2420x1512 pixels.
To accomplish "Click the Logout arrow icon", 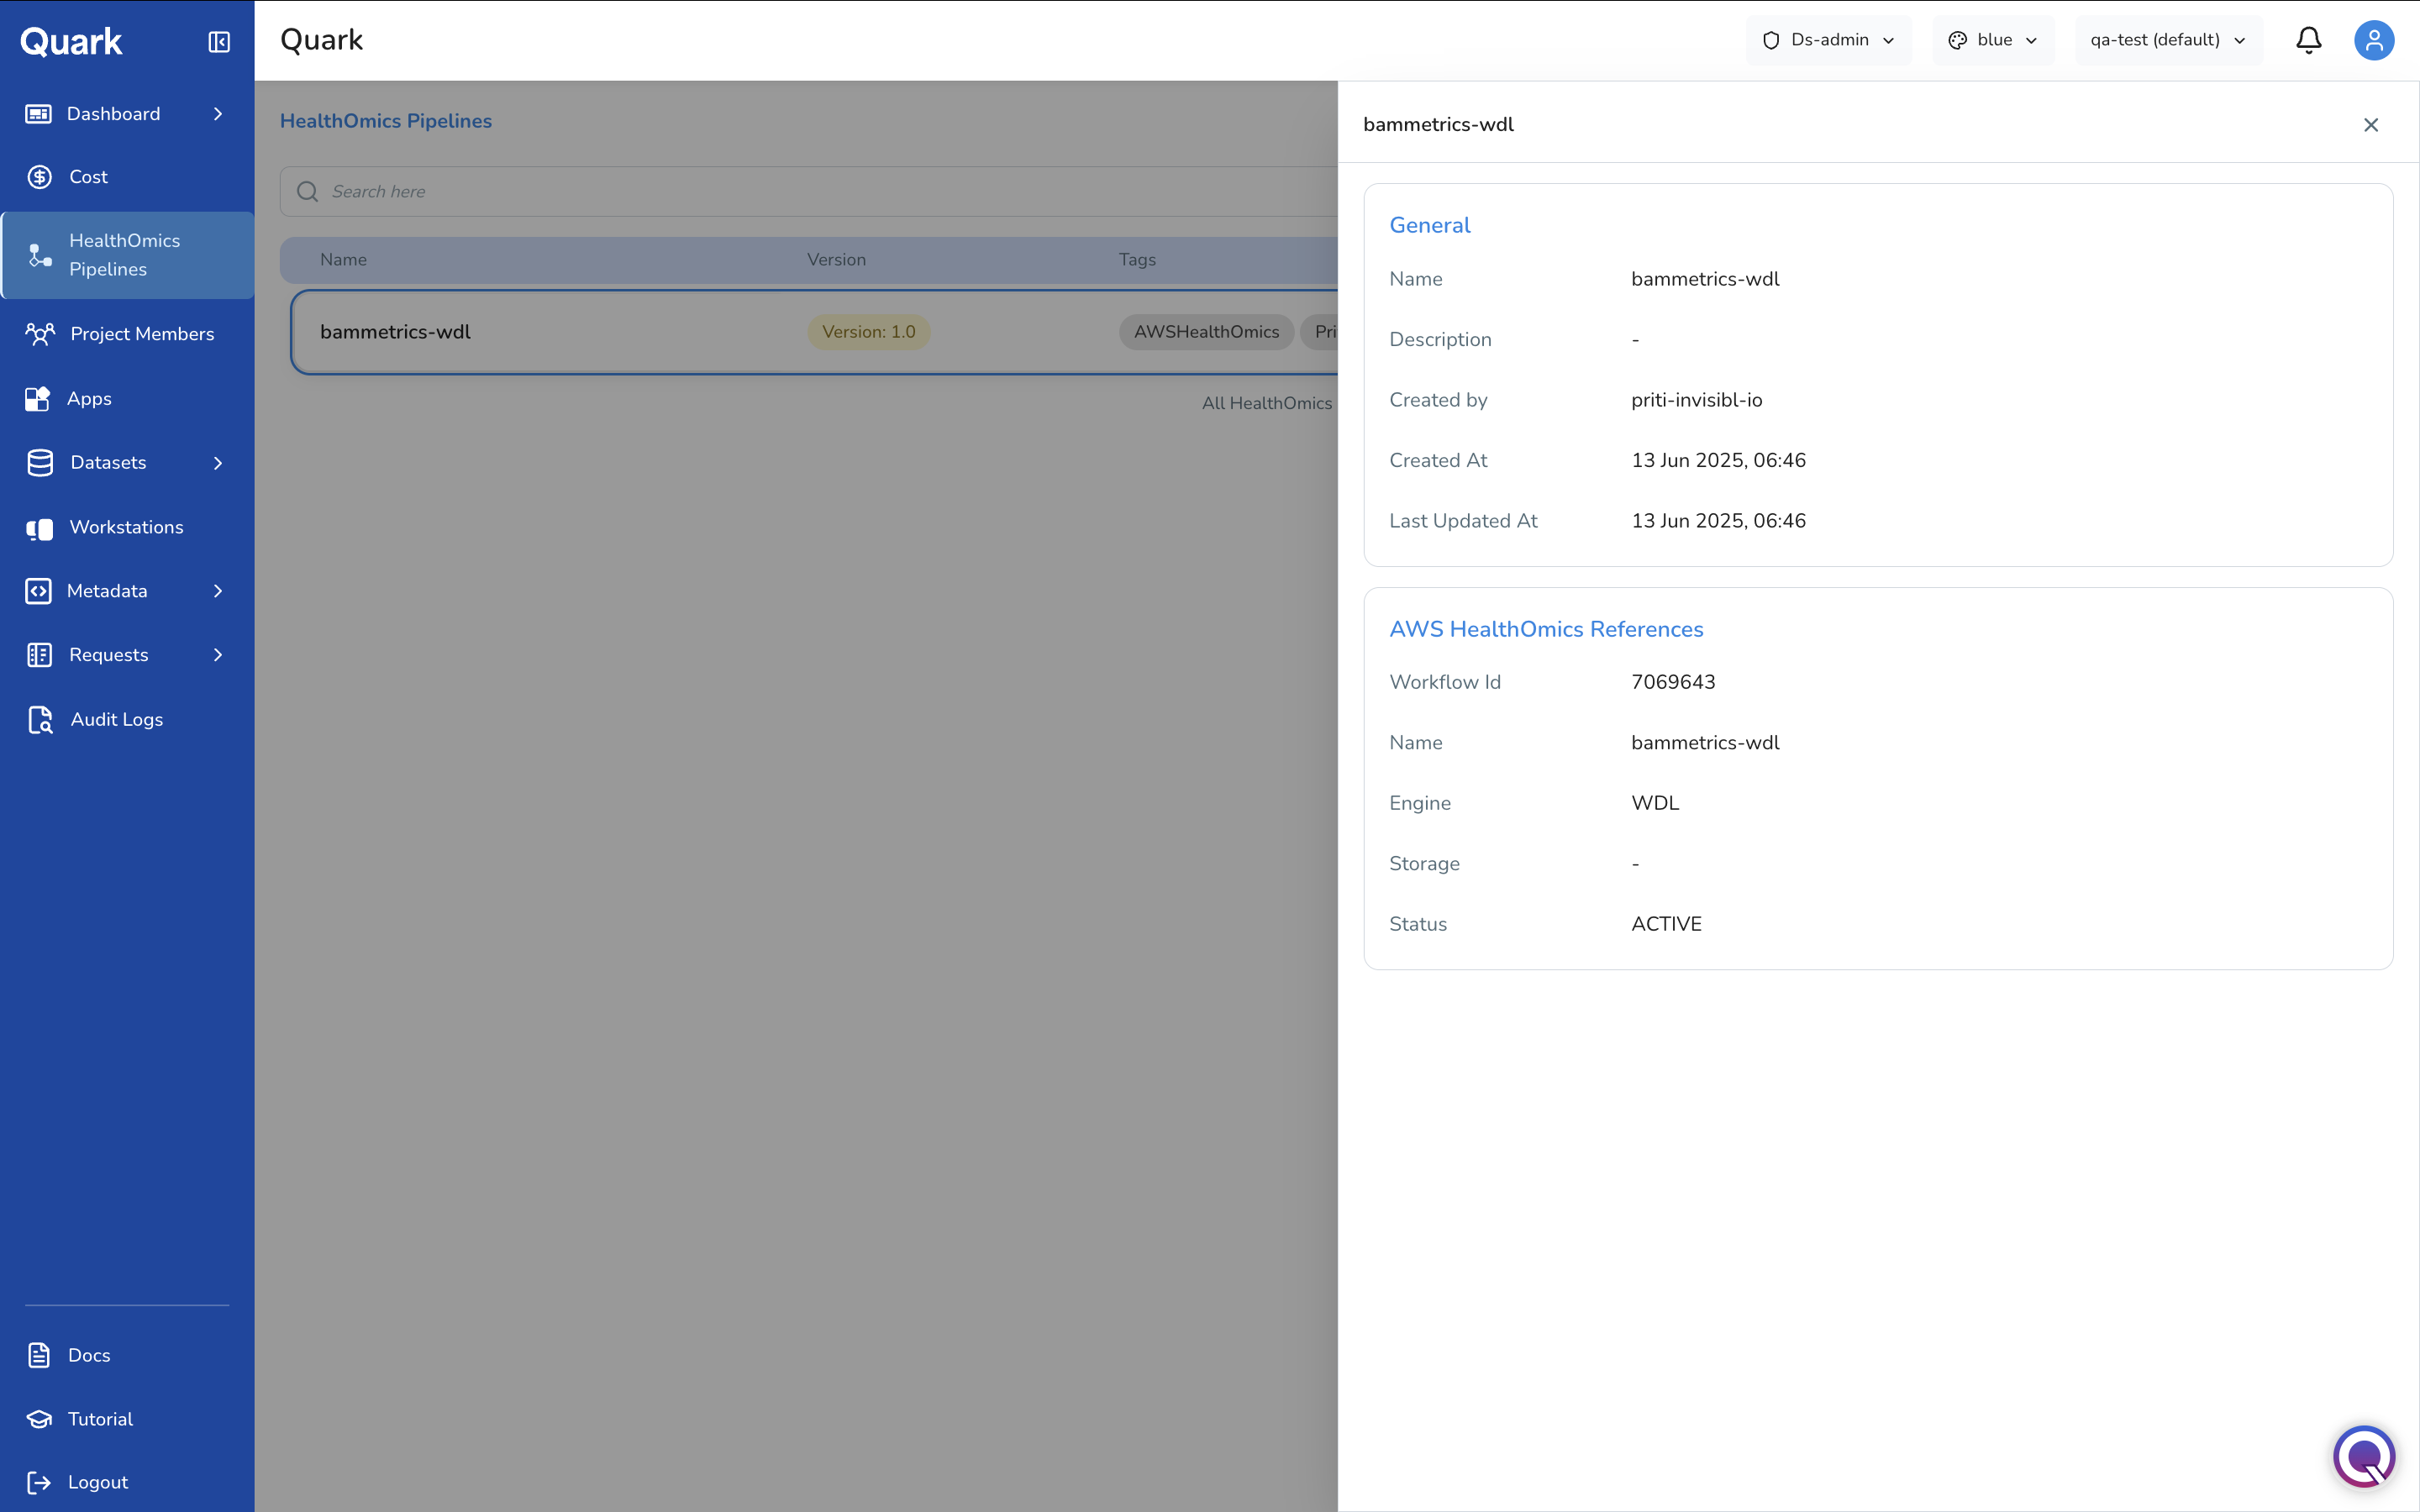I will [39, 1482].
